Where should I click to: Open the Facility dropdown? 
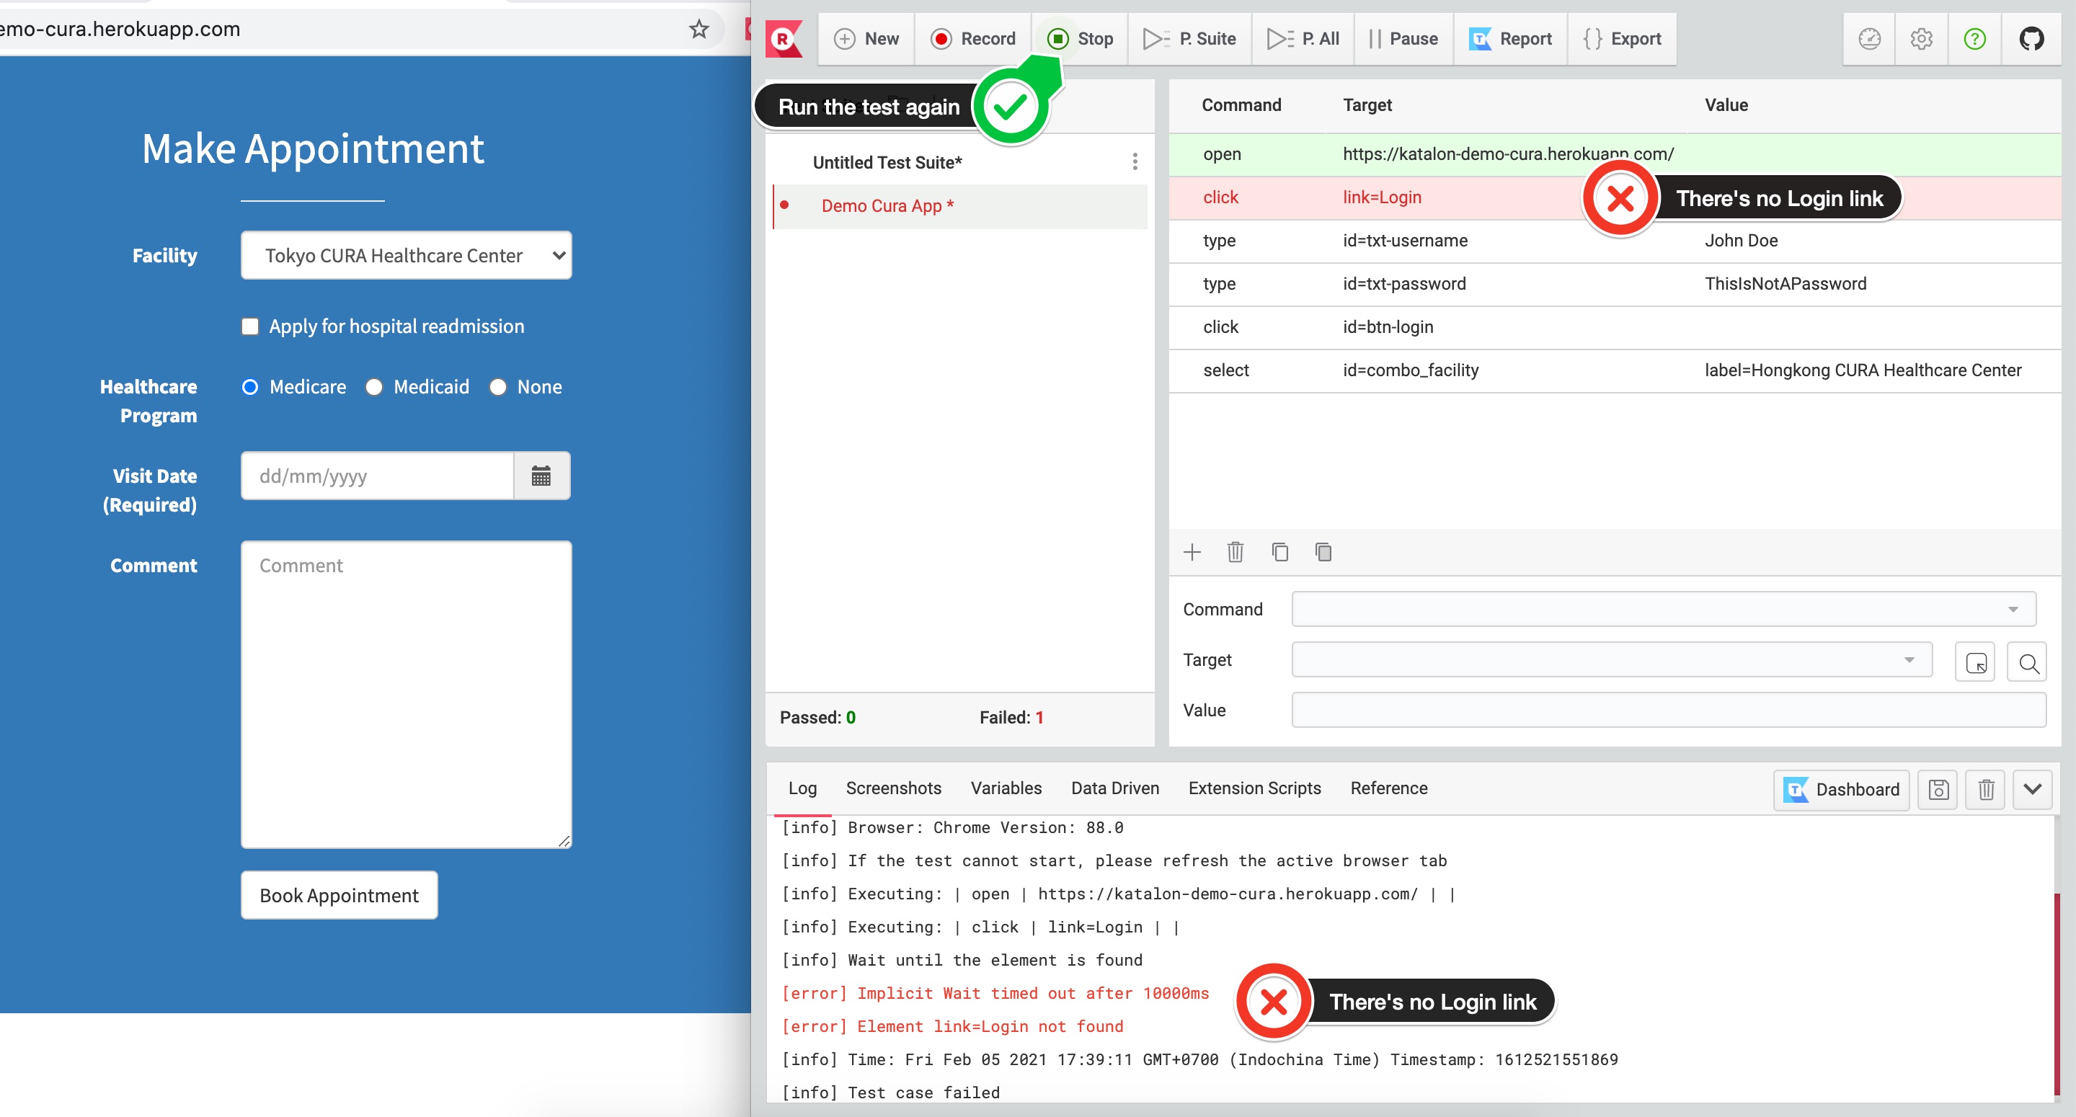(x=406, y=256)
